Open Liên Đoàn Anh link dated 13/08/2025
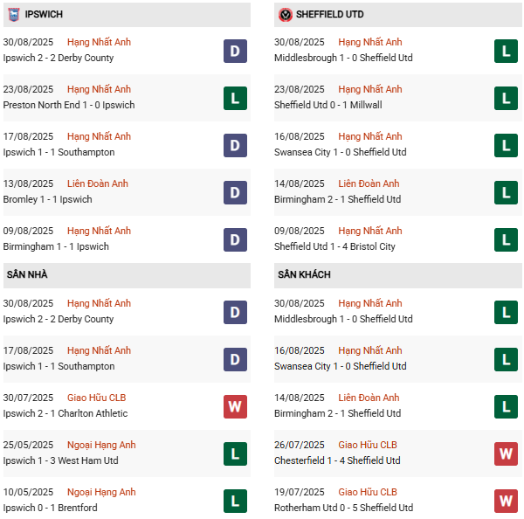The height and width of the screenshot is (519, 524). tap(98, 183)
